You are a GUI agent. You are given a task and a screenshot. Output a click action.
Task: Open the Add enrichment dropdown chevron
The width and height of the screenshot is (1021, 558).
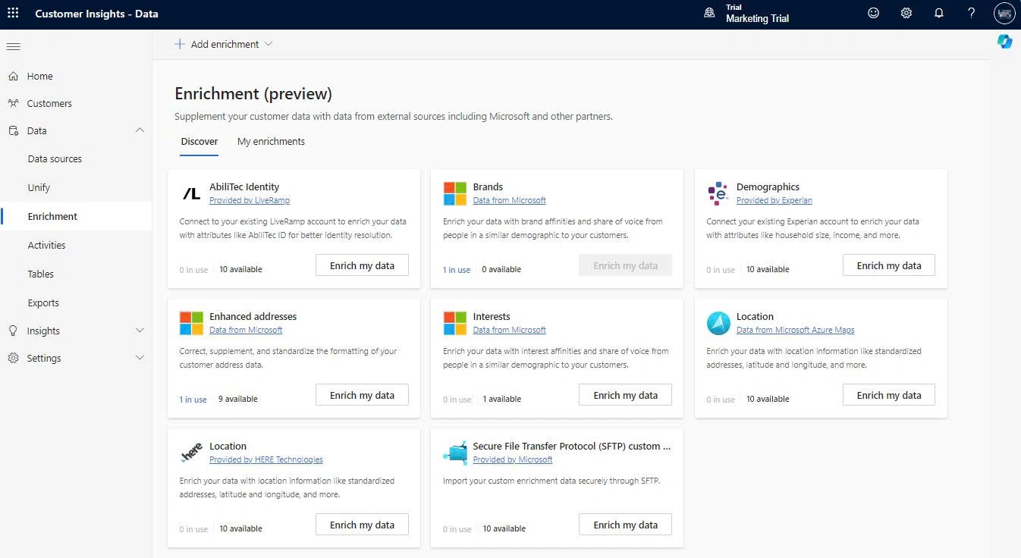[268, 44]
